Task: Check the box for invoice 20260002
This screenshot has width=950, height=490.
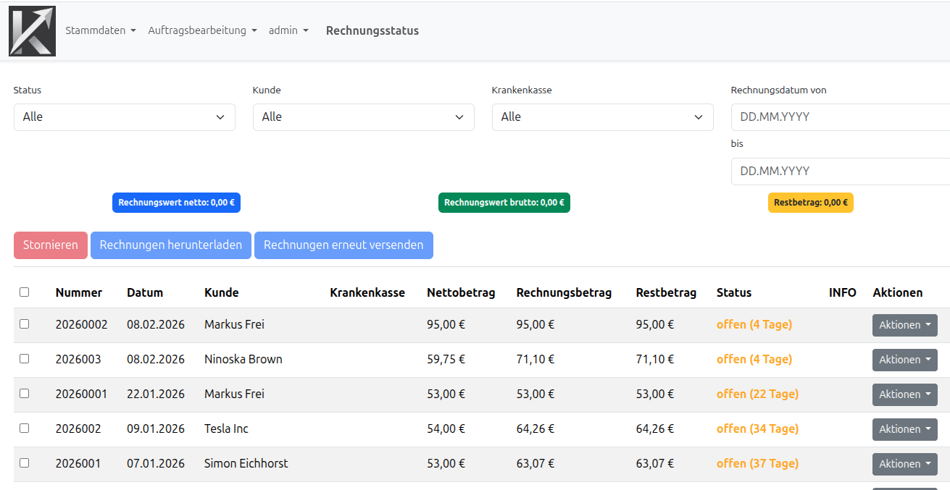Action: pyautogui.click(x=25, y=324)
